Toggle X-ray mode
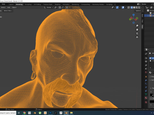The width and height of the screenshot is (154, 115). tap(129, 7)
